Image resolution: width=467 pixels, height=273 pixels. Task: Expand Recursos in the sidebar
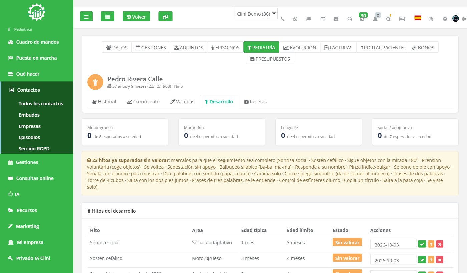point(37,210)
